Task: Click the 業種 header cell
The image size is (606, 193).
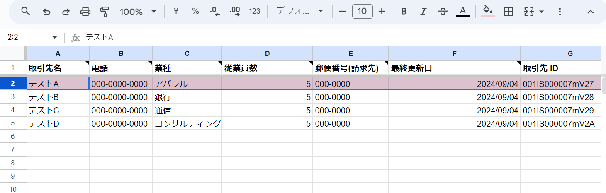Action: tap(187, 68)
